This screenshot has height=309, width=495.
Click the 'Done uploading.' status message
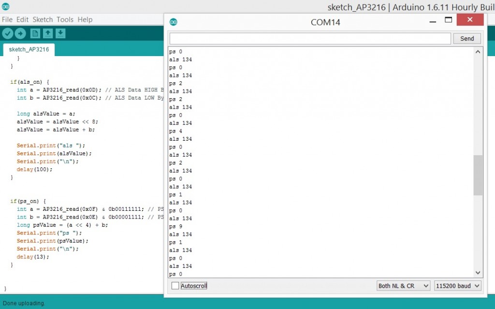(x=24, y=303)
